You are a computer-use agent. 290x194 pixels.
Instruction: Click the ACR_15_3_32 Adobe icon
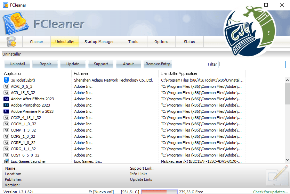(6, 93)
